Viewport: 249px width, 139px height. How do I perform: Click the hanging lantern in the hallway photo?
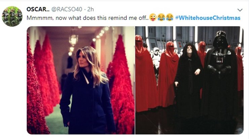73,40
